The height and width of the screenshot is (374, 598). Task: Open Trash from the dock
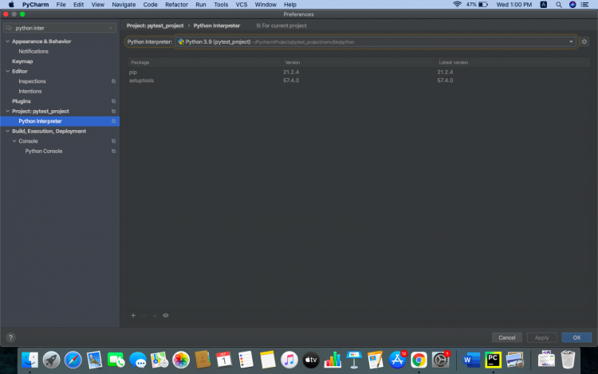pos(568,360)
